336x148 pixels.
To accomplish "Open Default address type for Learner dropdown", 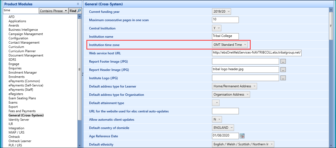I will [x=235, y=86].
